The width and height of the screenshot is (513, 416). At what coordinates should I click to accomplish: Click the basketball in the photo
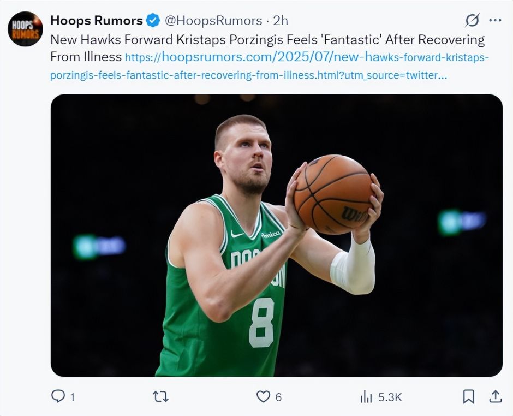333,194
